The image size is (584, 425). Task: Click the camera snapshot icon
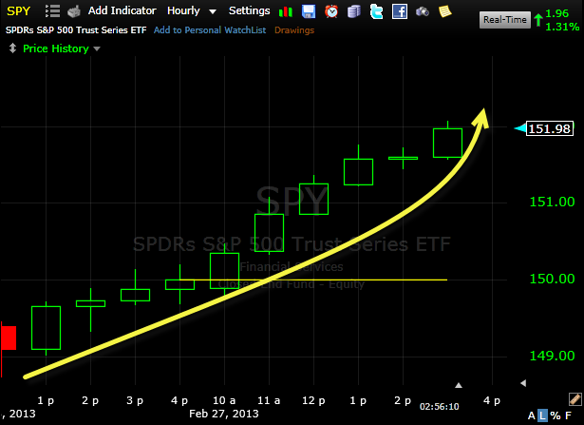tap(423, 12)
